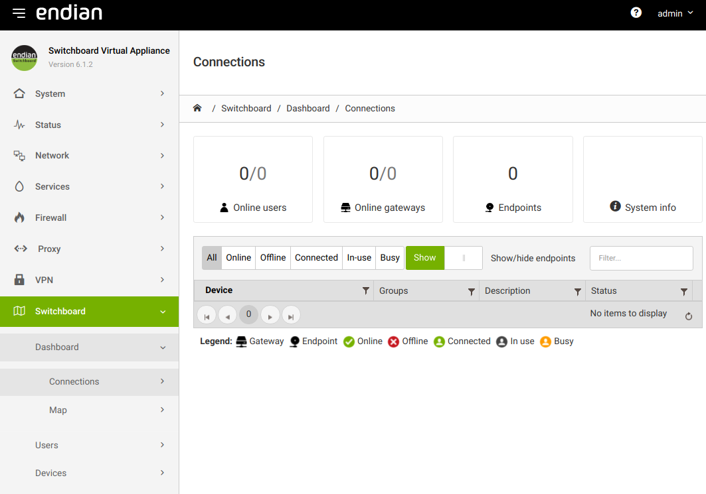Follow the Dashboard breadcrumb link
The height and width of the screenshot is (494, 706).
click(308, 108)
